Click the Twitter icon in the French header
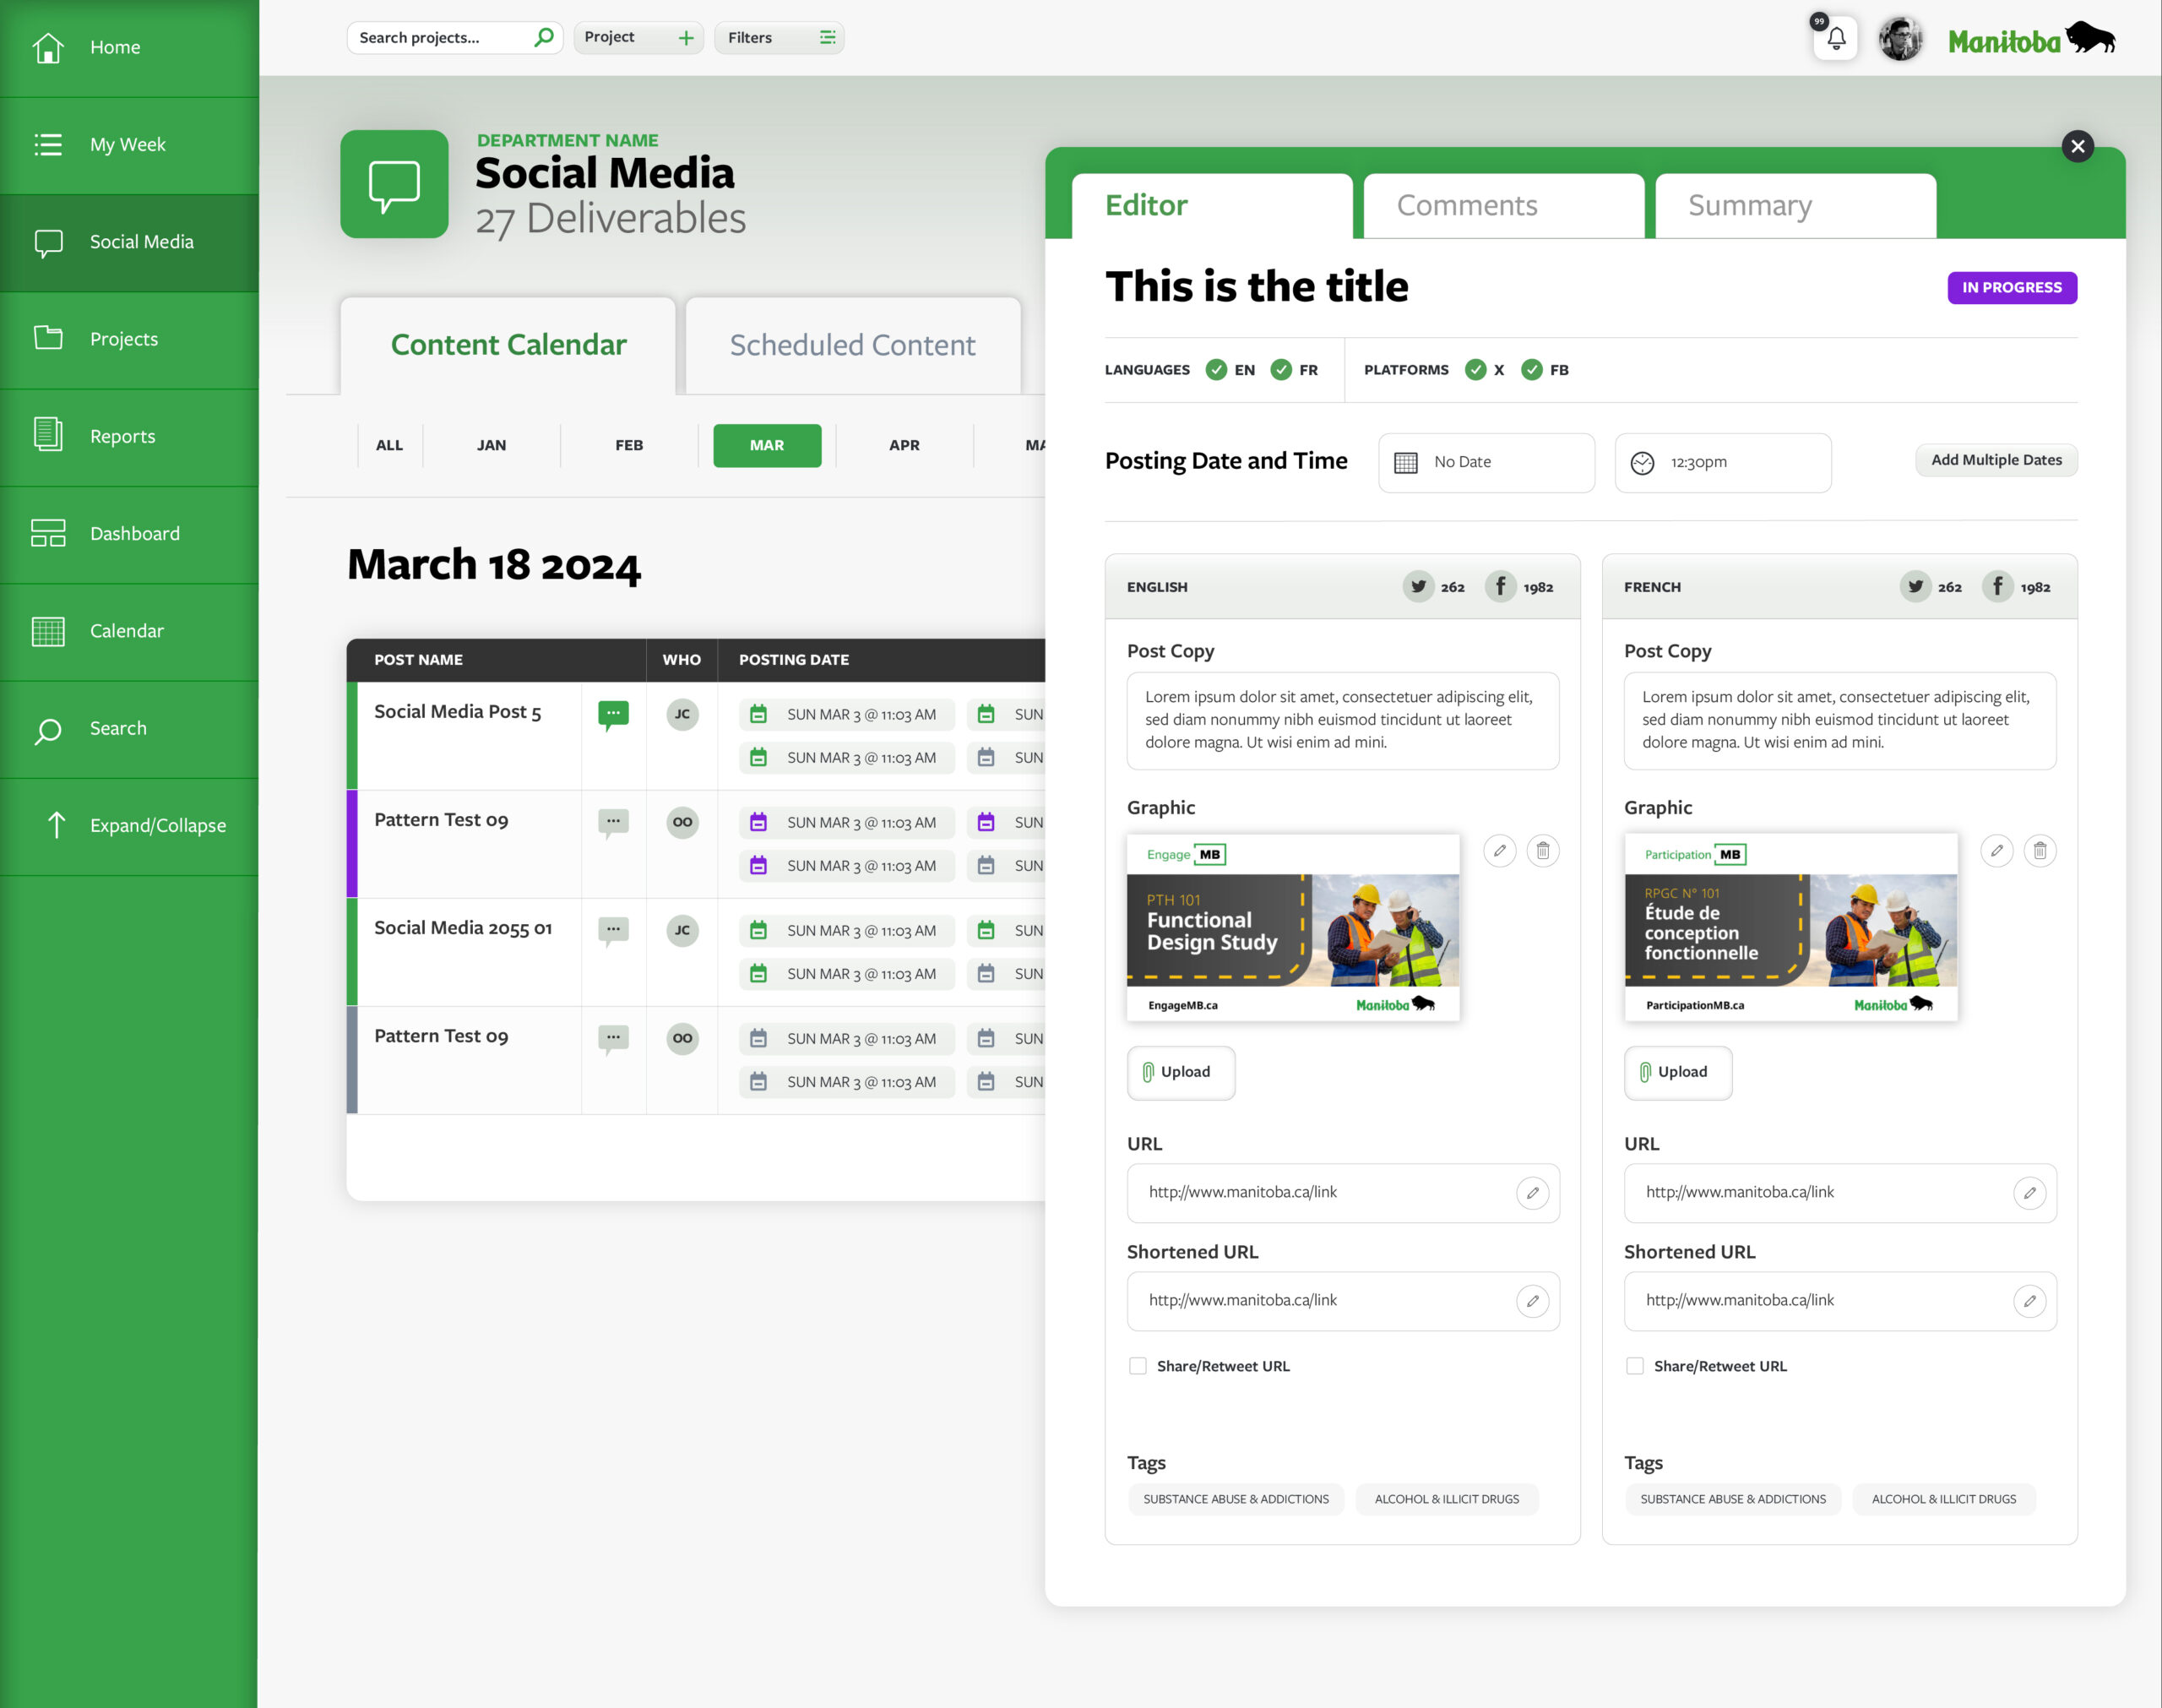 [x=1915, y=587]
